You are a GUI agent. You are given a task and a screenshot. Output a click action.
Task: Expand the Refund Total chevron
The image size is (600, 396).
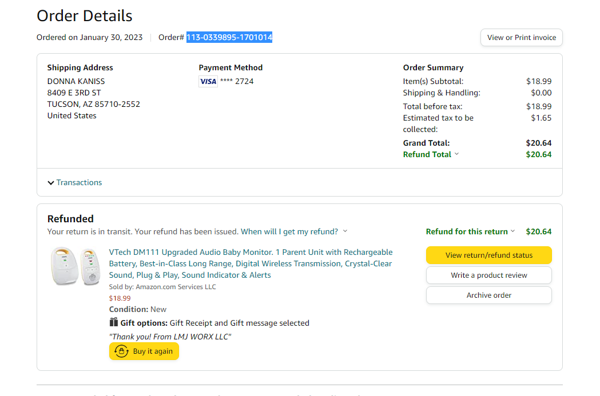456,154
